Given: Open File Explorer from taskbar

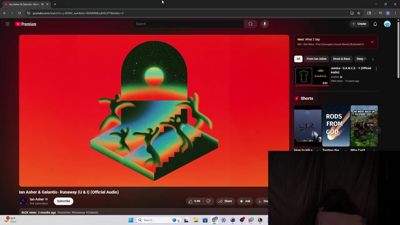Looking at the screenshot, I should (x=196, y=220).
